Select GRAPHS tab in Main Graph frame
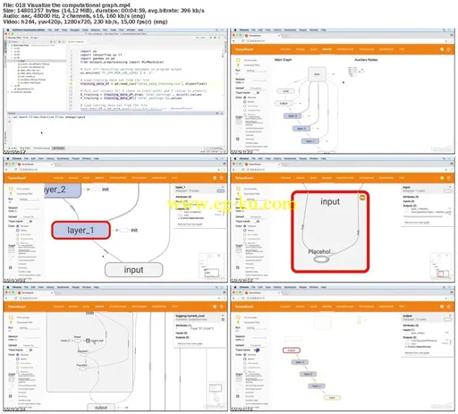 tap(327, 49)
